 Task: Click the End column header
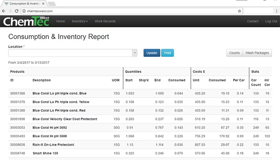[158, 80]
